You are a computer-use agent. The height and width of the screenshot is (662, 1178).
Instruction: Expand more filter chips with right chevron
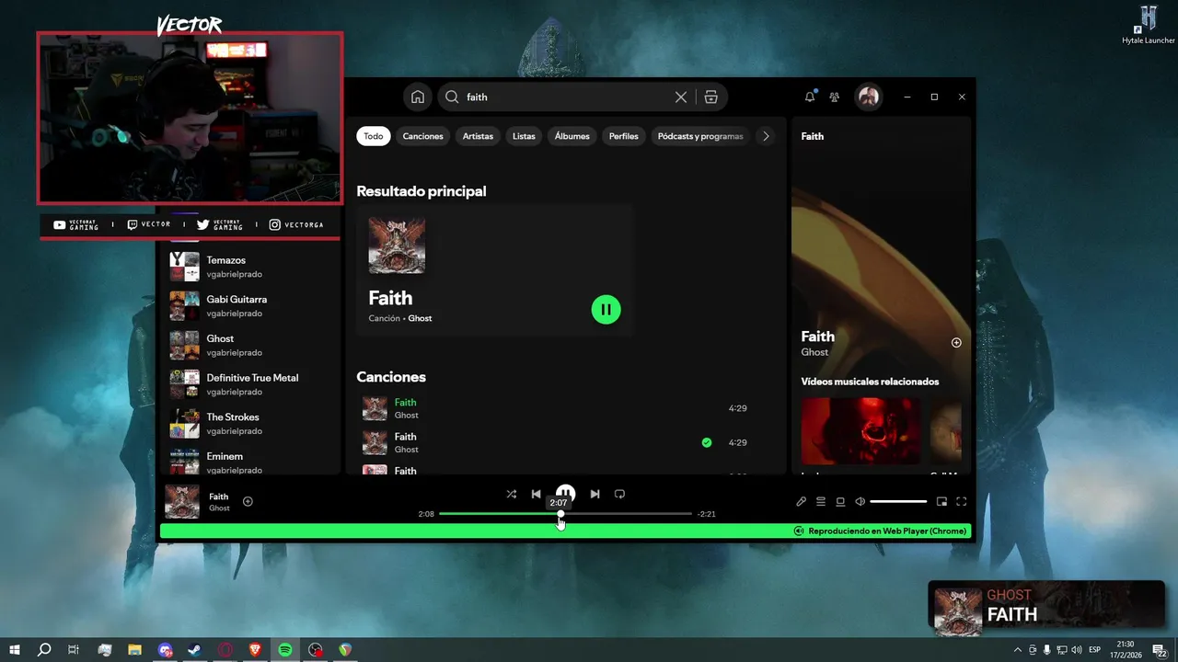pyautogui.click(x=766, y=136)
